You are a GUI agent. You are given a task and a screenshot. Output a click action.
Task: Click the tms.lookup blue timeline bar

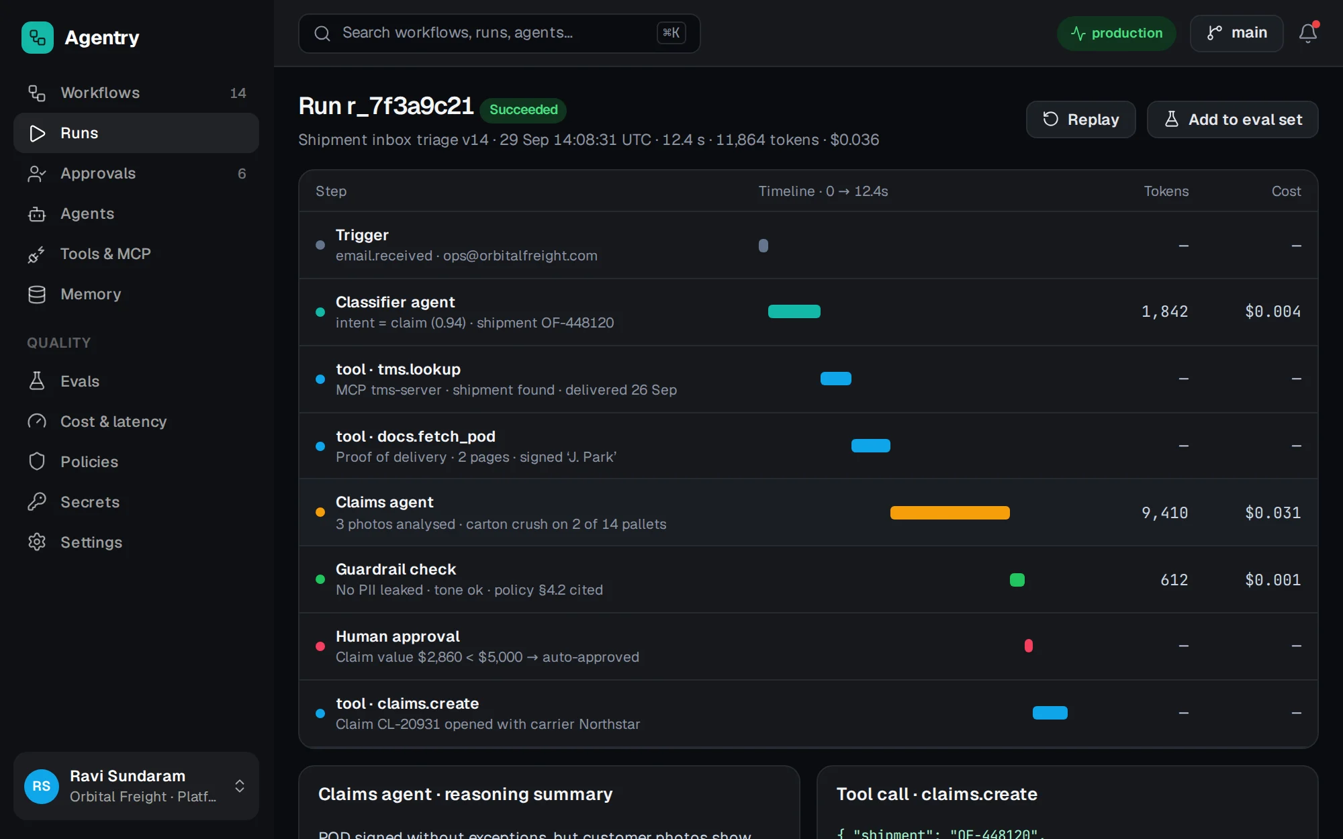click(836, 379)
